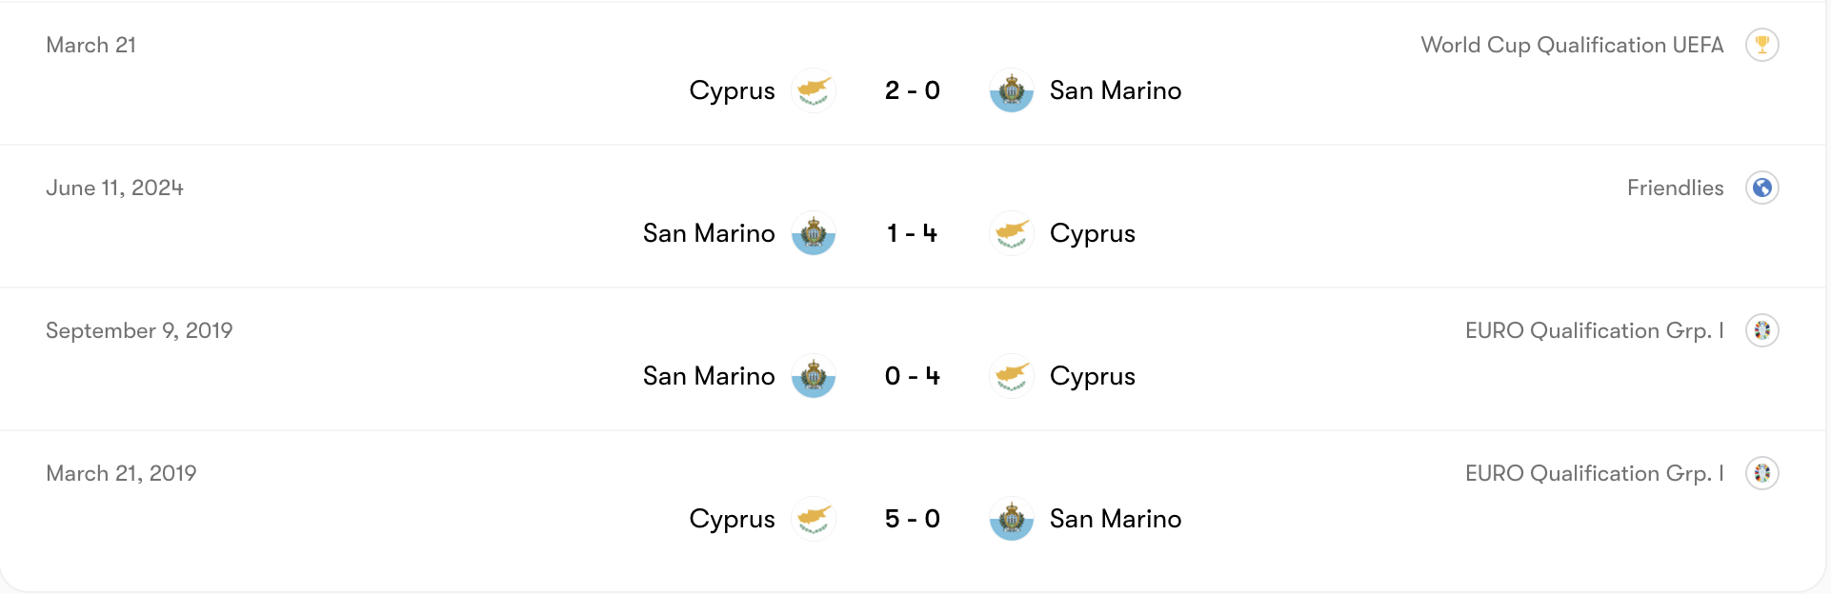1831x594 pixels.
Task: Click San Marino crest in the 2 - 0 match
Action: (x=1012, y=90)
